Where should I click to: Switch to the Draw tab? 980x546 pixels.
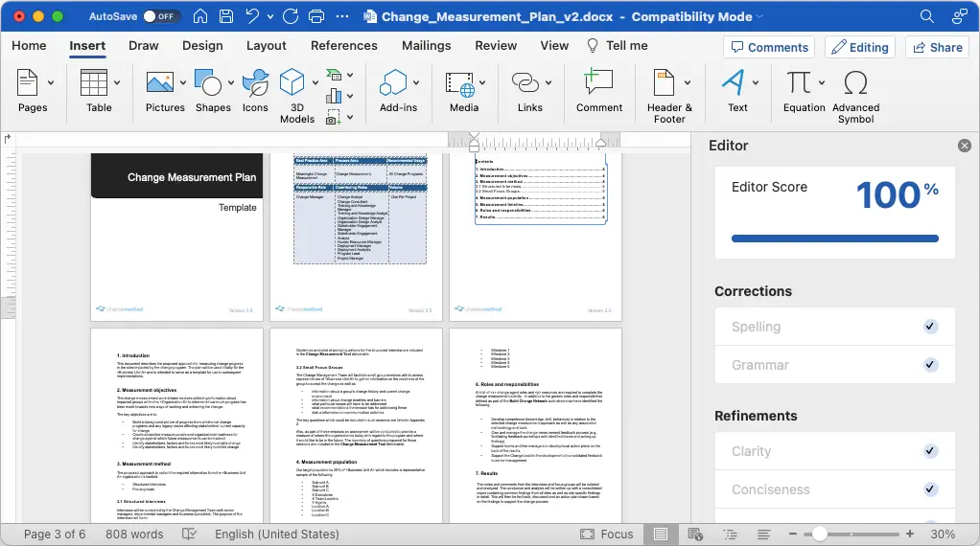tap(143, 46)
